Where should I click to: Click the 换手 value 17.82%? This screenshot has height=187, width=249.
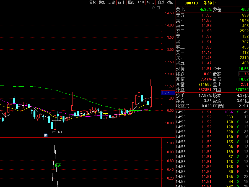[x=205, y=95]
